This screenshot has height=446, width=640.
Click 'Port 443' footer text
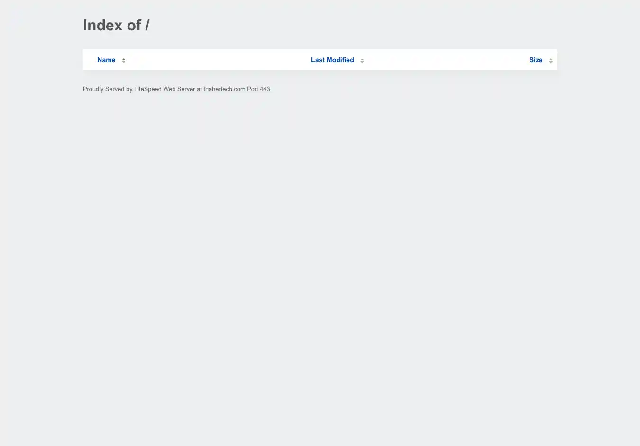(x=258, y=89)
